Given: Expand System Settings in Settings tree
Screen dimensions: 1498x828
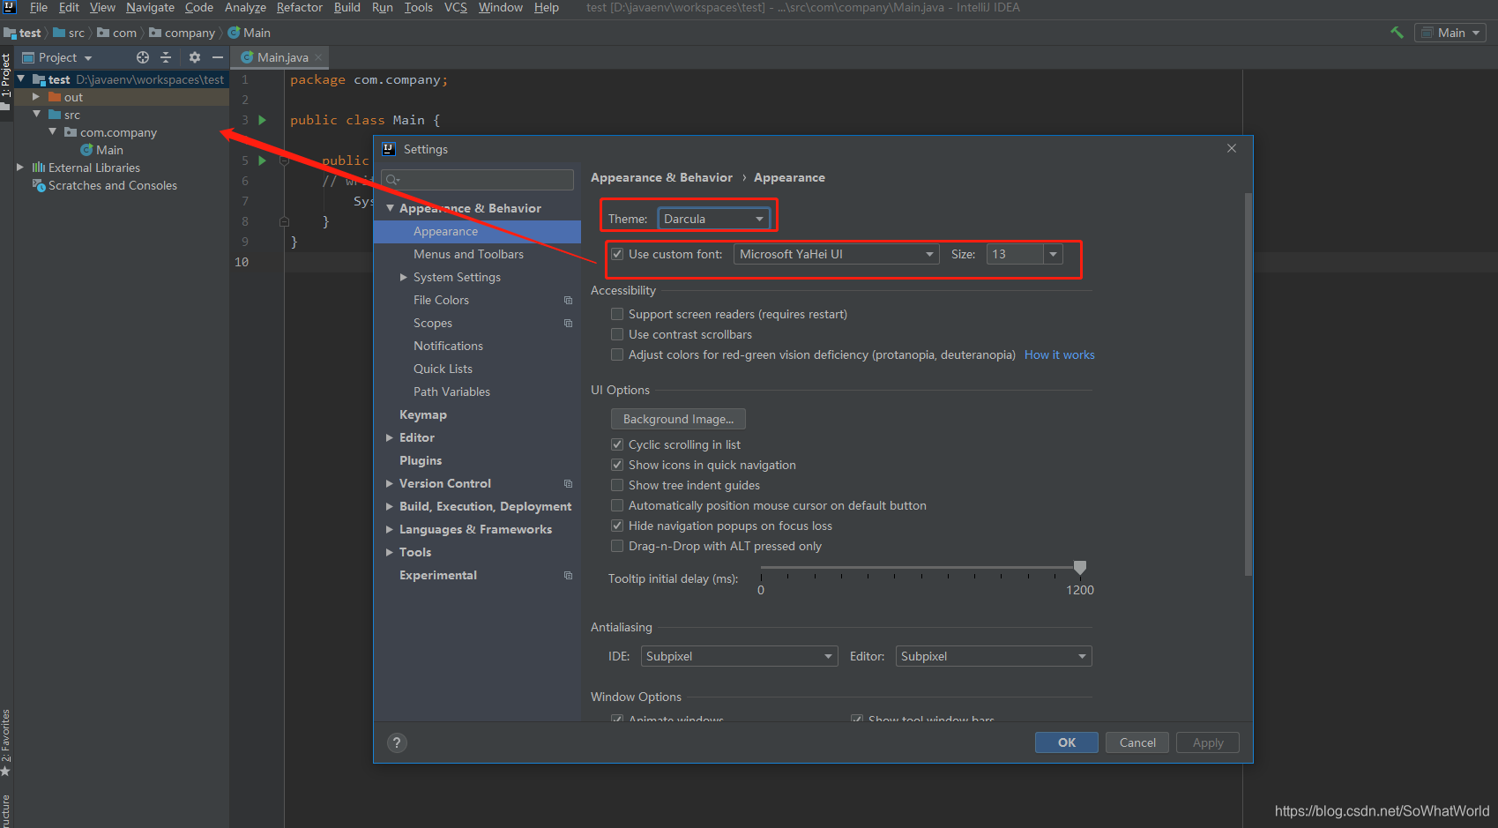Looking at the screenshot, I should coord(404,277).
